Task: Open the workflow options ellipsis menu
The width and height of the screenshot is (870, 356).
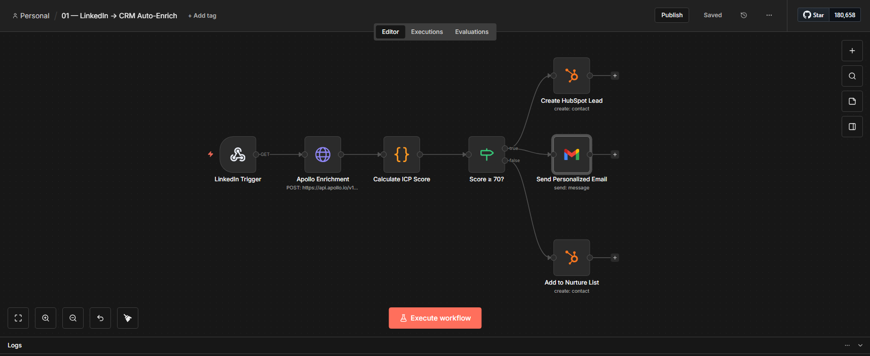Action: coord(769,15)
